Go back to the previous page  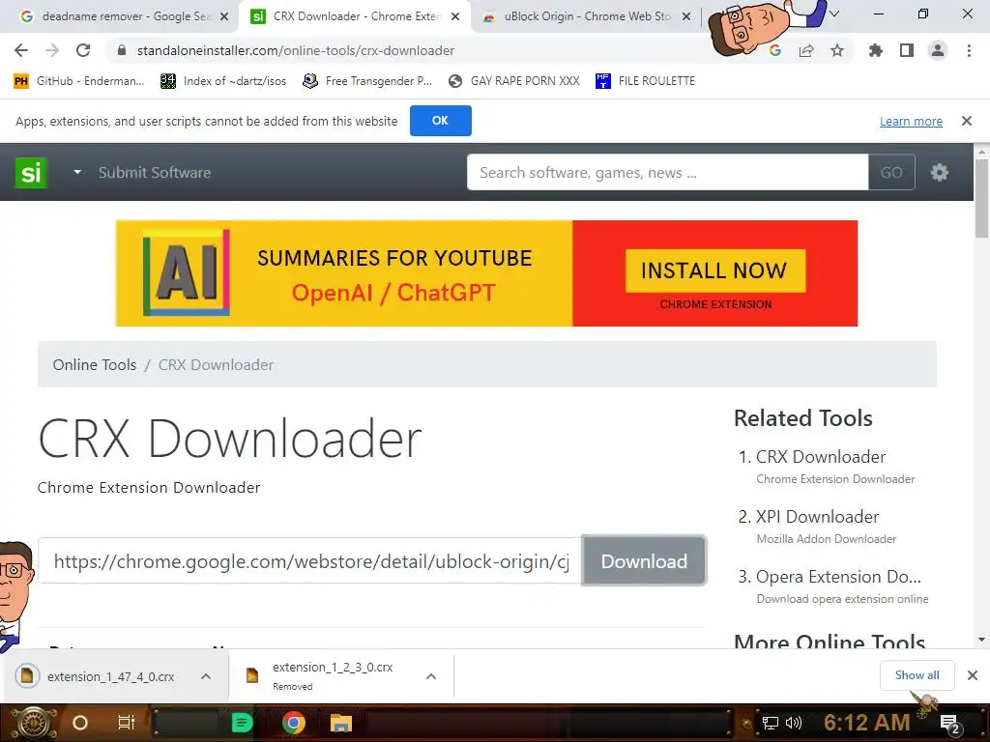[x=21, y=50]
